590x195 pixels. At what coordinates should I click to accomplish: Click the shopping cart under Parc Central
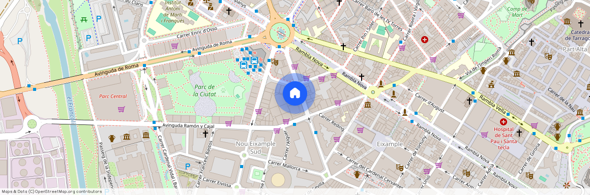(x=121, y=109)
